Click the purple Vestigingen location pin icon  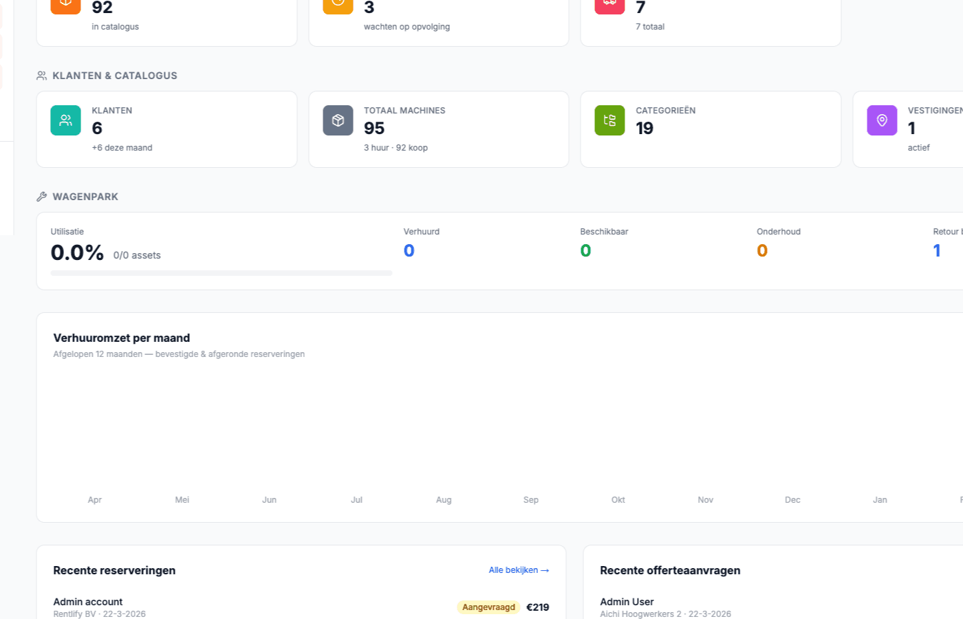coord(882,120)
